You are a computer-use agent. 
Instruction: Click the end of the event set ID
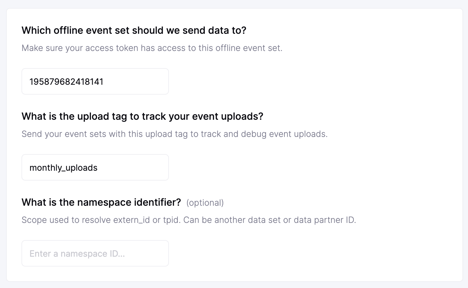click(x=104, y=82)
